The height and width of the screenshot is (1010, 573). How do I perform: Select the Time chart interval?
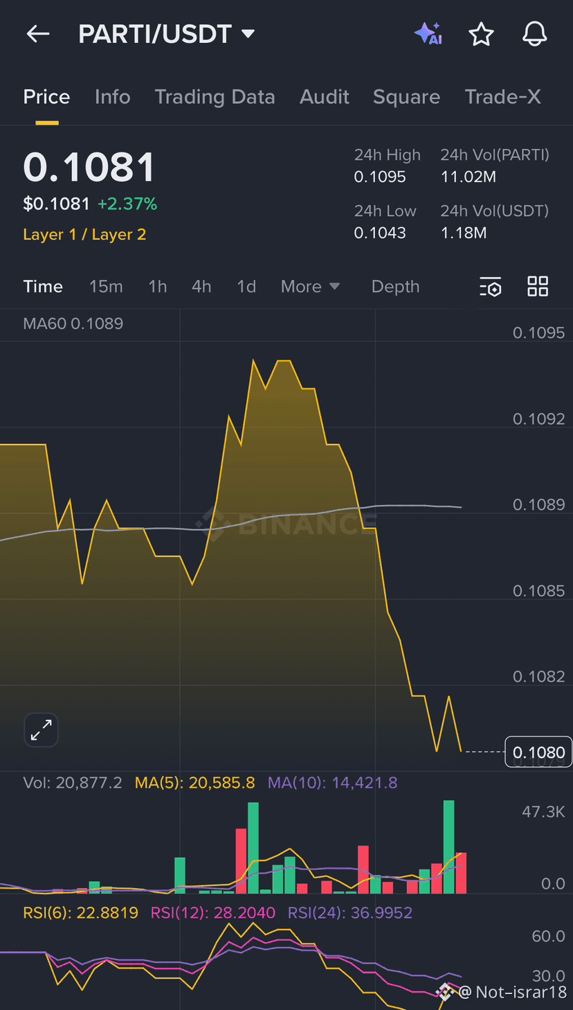tap(43, 287)
